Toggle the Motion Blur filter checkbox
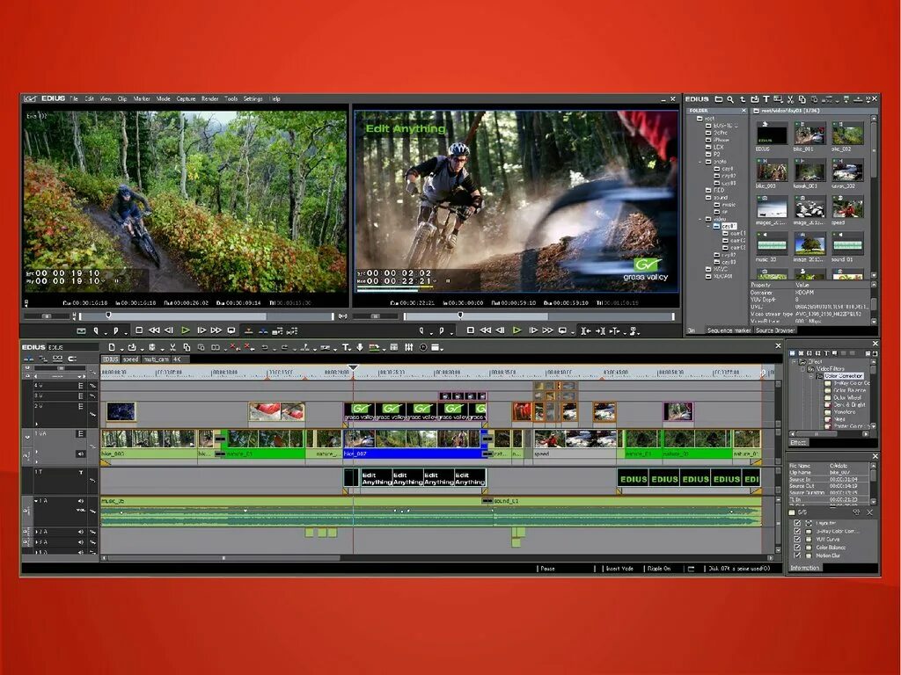Screen dimensions: 901x675 797,555
